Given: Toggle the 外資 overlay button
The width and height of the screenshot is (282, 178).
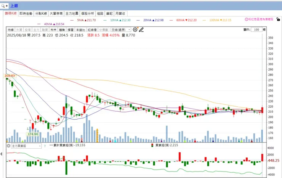Looking at the screenshot, I should [19, 30].
